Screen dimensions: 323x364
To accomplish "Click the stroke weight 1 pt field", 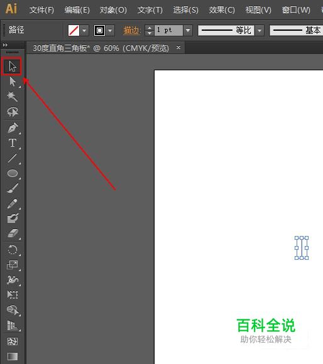I will tap(168, 30).
